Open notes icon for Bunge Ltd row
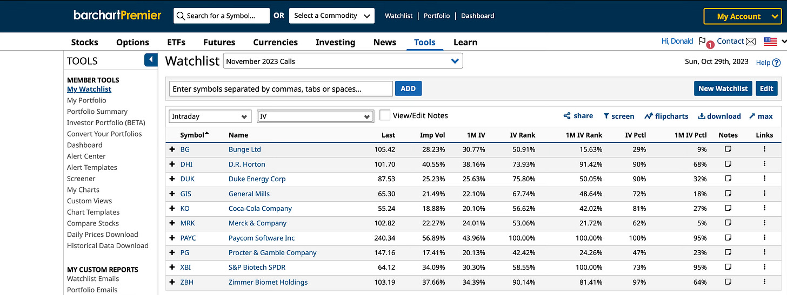This screenshot has height=295, width=787. 728,149
